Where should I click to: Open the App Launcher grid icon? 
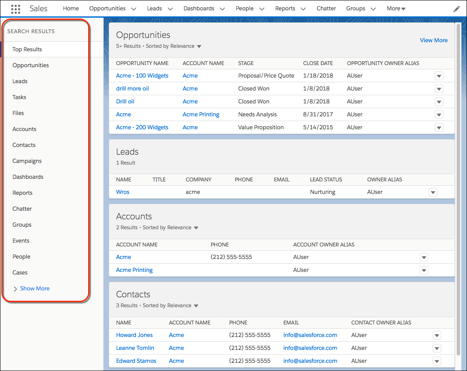tap(15, 9)
